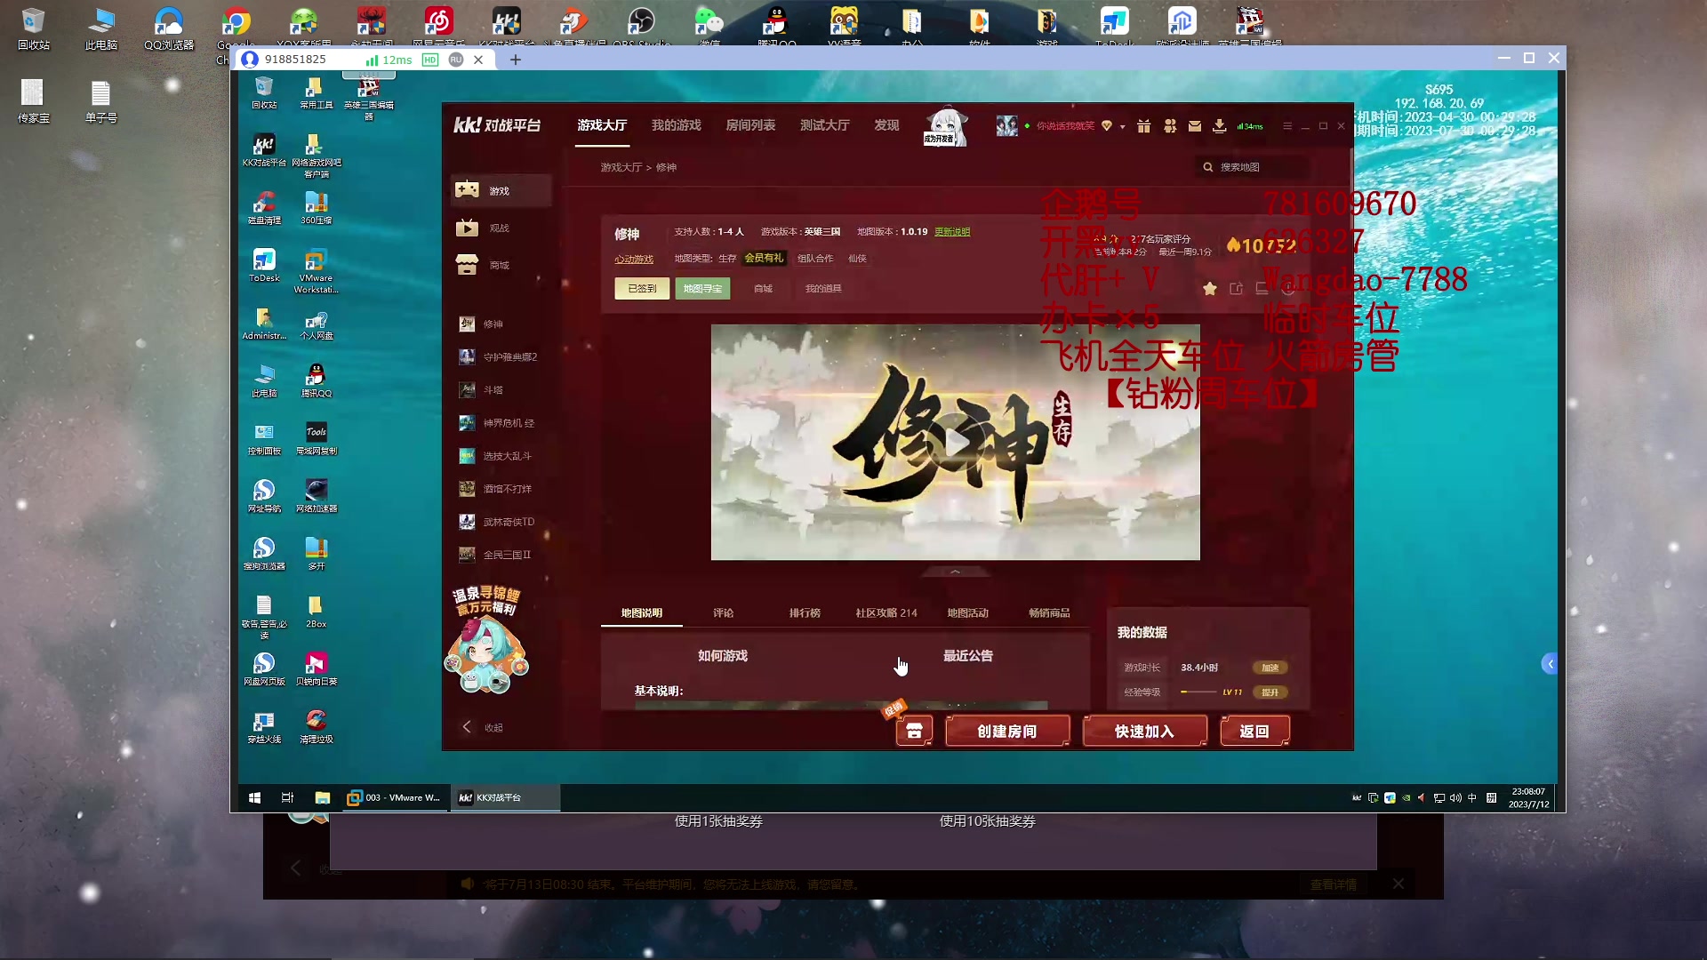
Task: Click the 已签到 button
Action: (x=642, y=288)
